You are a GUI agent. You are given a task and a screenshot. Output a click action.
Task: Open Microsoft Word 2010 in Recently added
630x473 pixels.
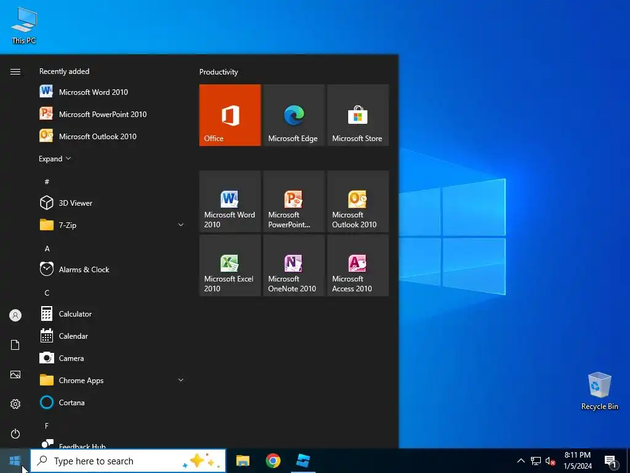(x=113, y=92)
